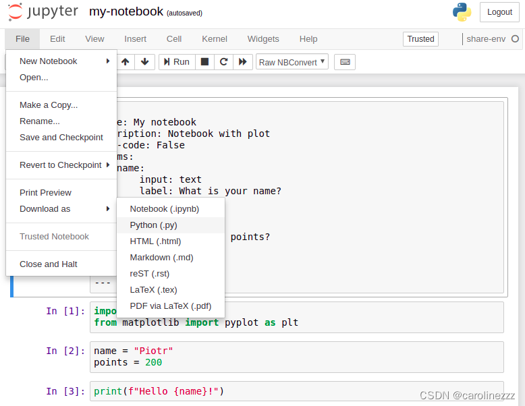
Task: Restart the kernel with circular arrow icon
Action: click(x=223, y=62)
